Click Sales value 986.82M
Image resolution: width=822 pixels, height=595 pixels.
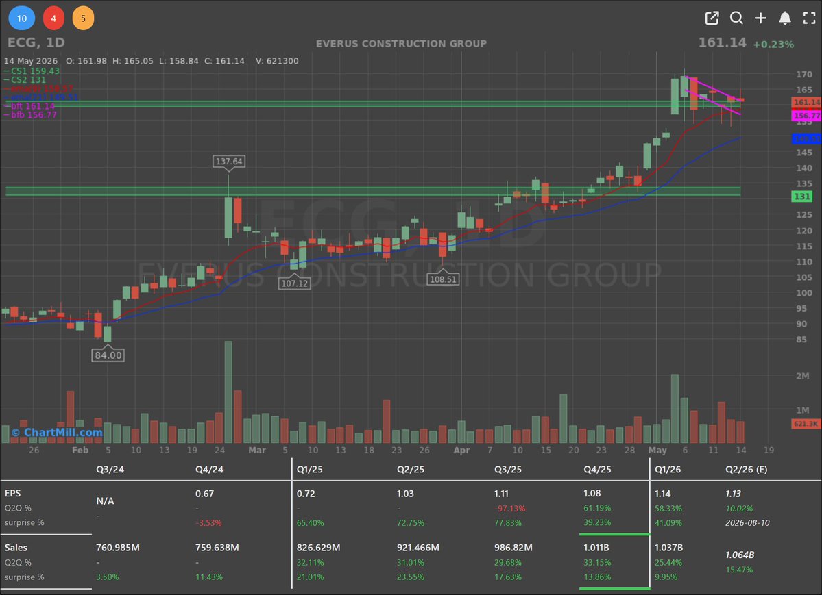[x=513, y=547]
